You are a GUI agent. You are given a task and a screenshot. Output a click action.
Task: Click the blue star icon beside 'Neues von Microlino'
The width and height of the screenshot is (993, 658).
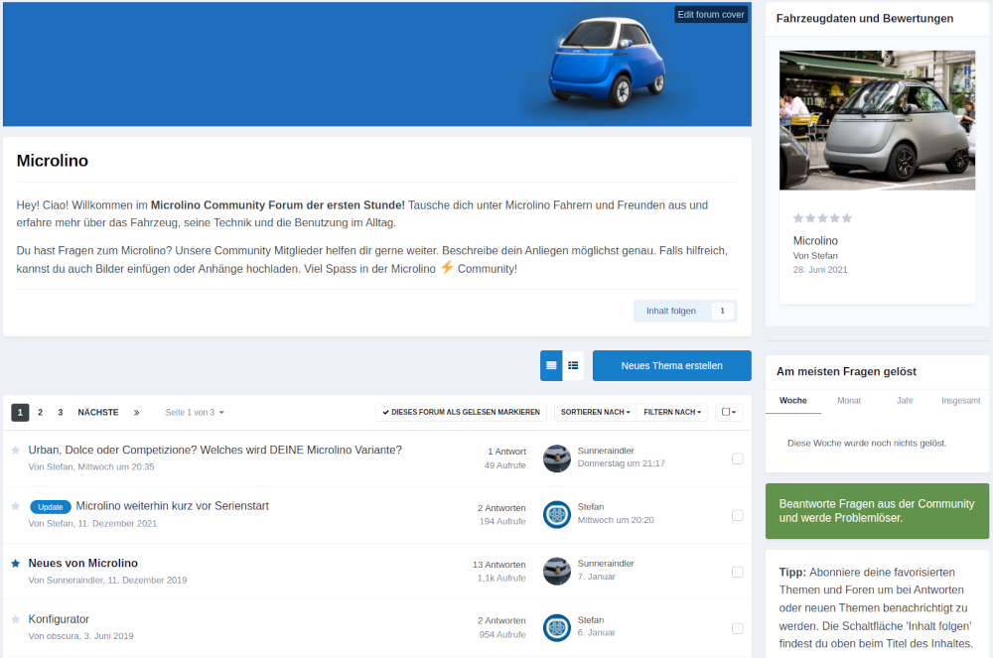[x=15, y=563]
